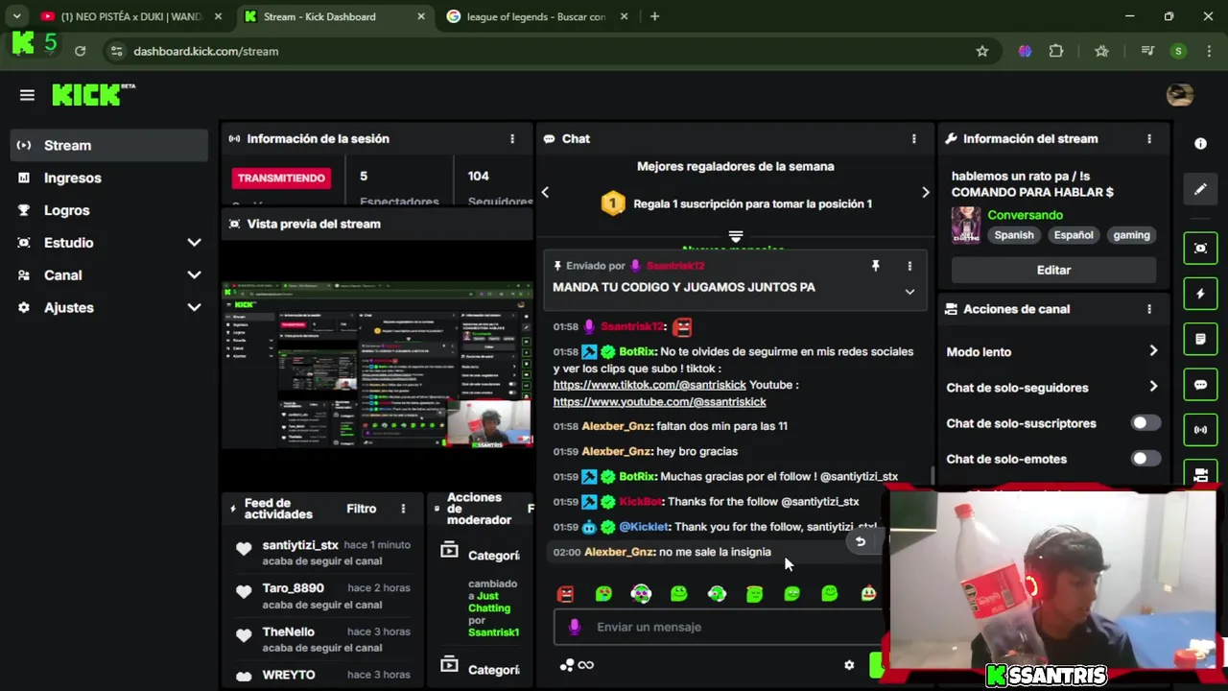The width and height of the screenshot is (1228, 691).
Task: Click the points balance icon below chat input
Action: point(577,665)
